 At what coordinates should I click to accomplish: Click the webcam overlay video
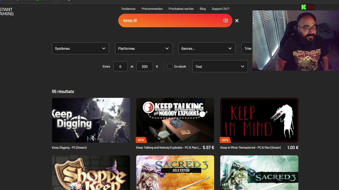pyautogui.click(x=296, y=41)
